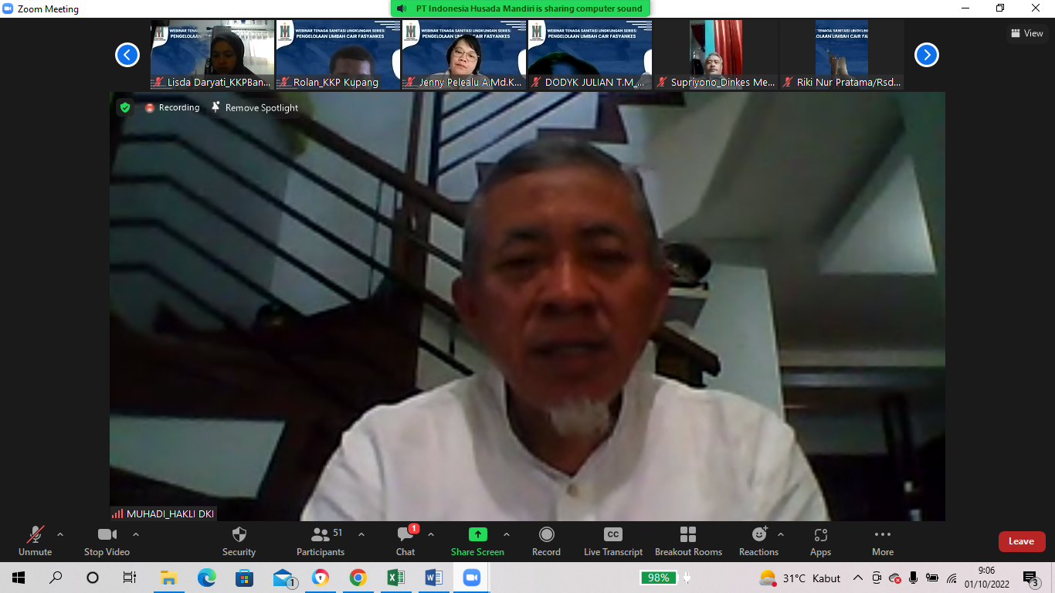Viewport: 1055px width, 593px height.
Task: Open the Mail app in taskbar
Action: (283, 578)
